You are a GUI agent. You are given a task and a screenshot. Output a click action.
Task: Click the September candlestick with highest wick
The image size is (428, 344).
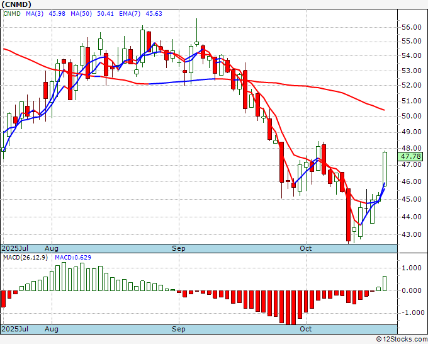click(196, 32)
